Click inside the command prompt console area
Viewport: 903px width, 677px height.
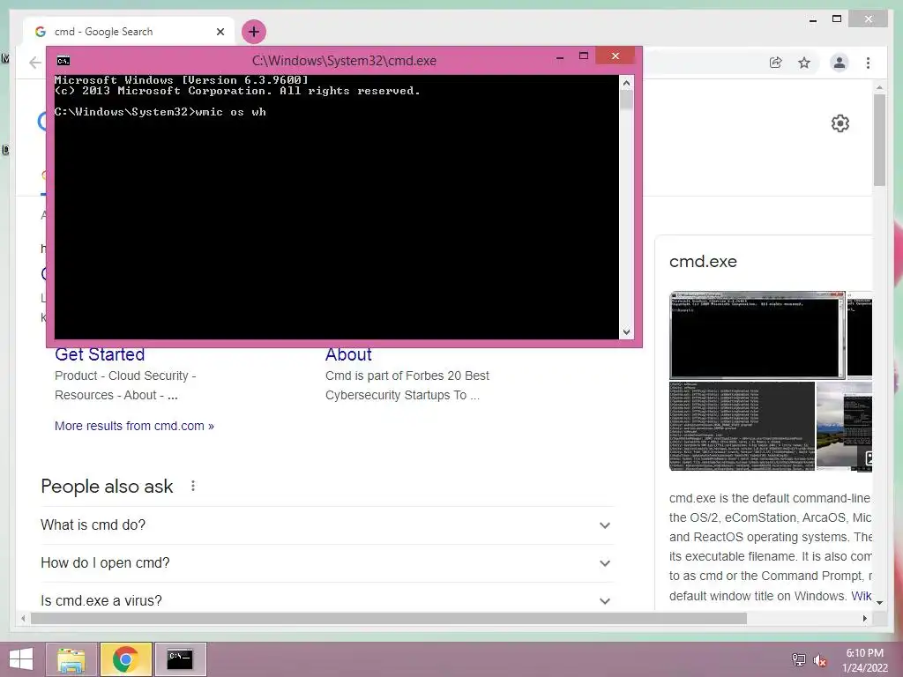pyautogui.click(x=337, y=207)
